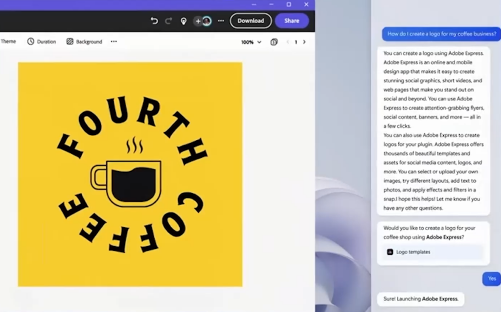Open the three-dot menu beside Download

221,21
